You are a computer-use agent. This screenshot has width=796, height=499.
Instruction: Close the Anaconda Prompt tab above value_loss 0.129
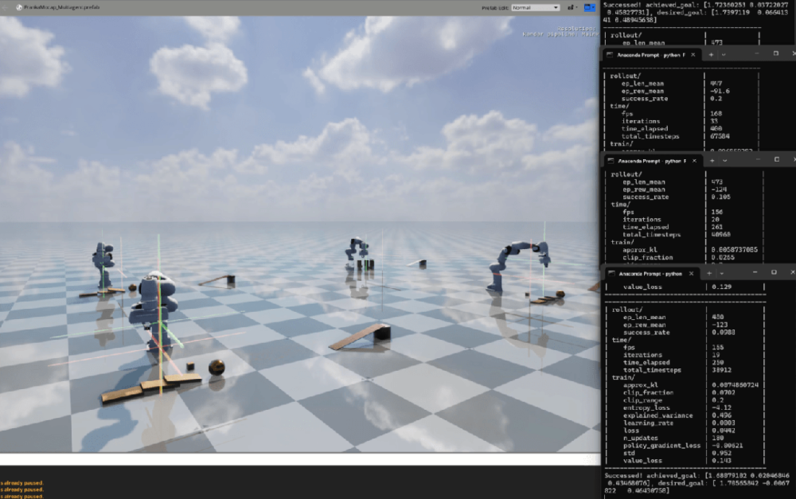point(691,274)
